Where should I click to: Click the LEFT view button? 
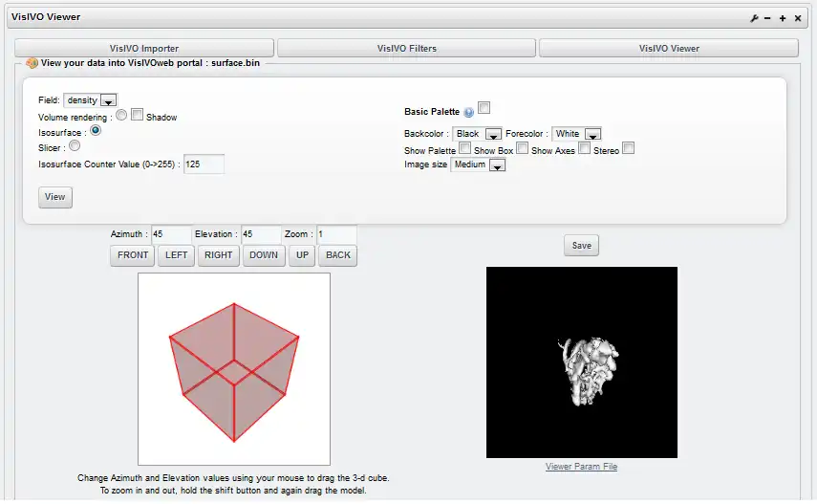(x=176, y=255)
